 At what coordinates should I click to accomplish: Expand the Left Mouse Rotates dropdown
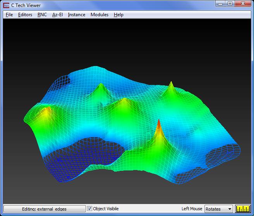[219, 209]
